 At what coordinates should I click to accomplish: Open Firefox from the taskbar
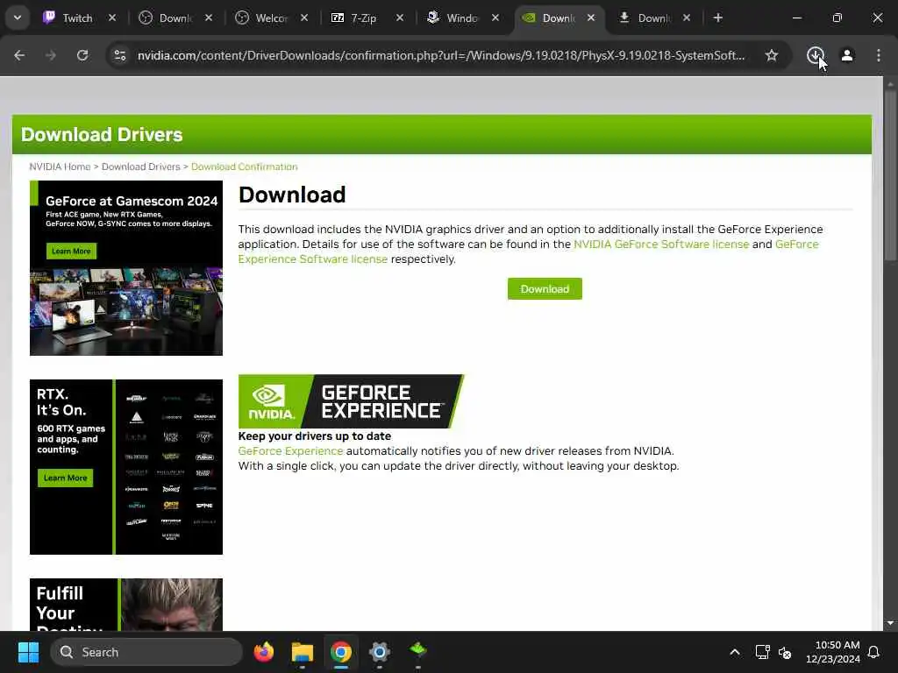click(264, 652)
